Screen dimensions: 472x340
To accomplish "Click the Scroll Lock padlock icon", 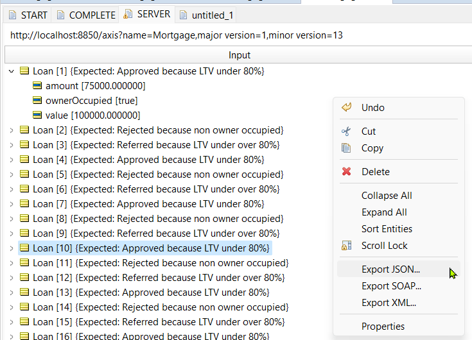I will coord(347,246).
